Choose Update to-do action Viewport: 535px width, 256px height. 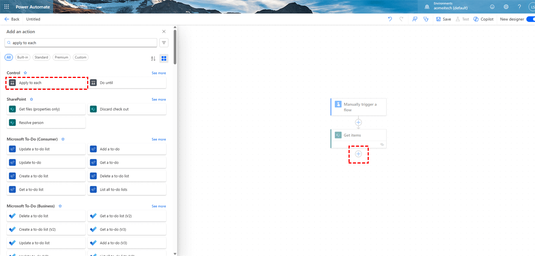click(46, 162)
